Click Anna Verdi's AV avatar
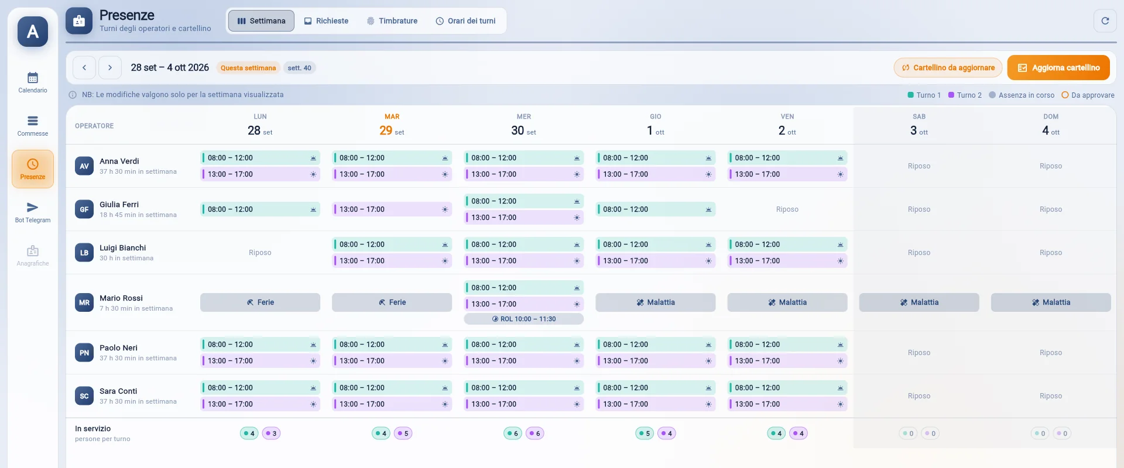 (84, 166)
